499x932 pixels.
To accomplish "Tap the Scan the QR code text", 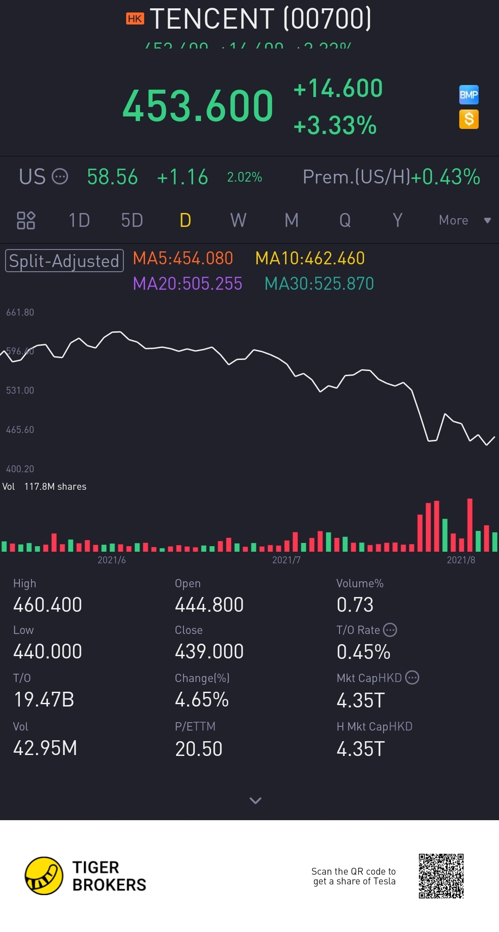I will click(353, 876).
